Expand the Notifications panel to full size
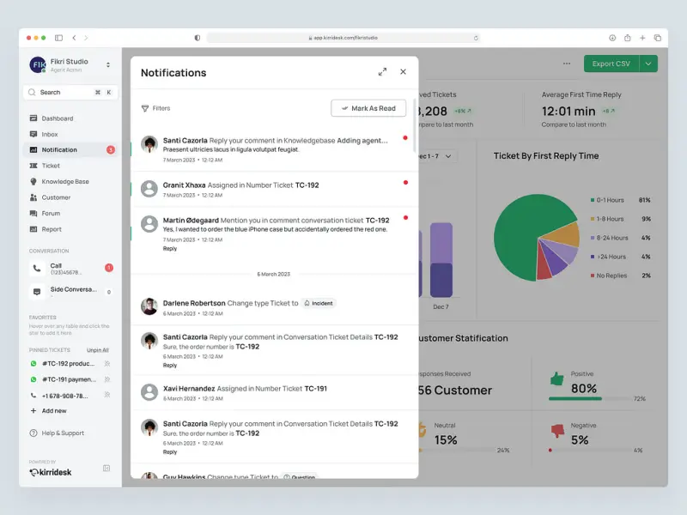Viewport: 687px width, 515px height. [382, 72]
